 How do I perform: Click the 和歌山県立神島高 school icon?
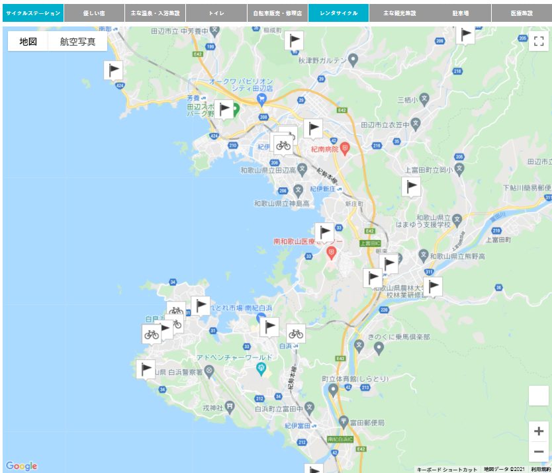(x=299, y=191)
